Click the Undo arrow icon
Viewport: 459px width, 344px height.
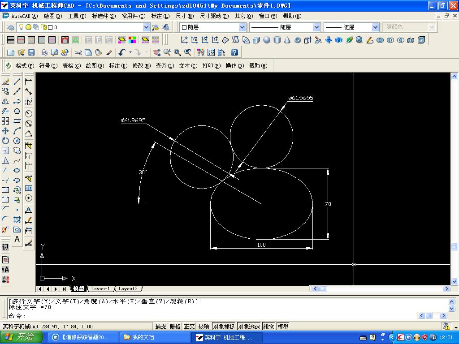[x=122, y=52]
